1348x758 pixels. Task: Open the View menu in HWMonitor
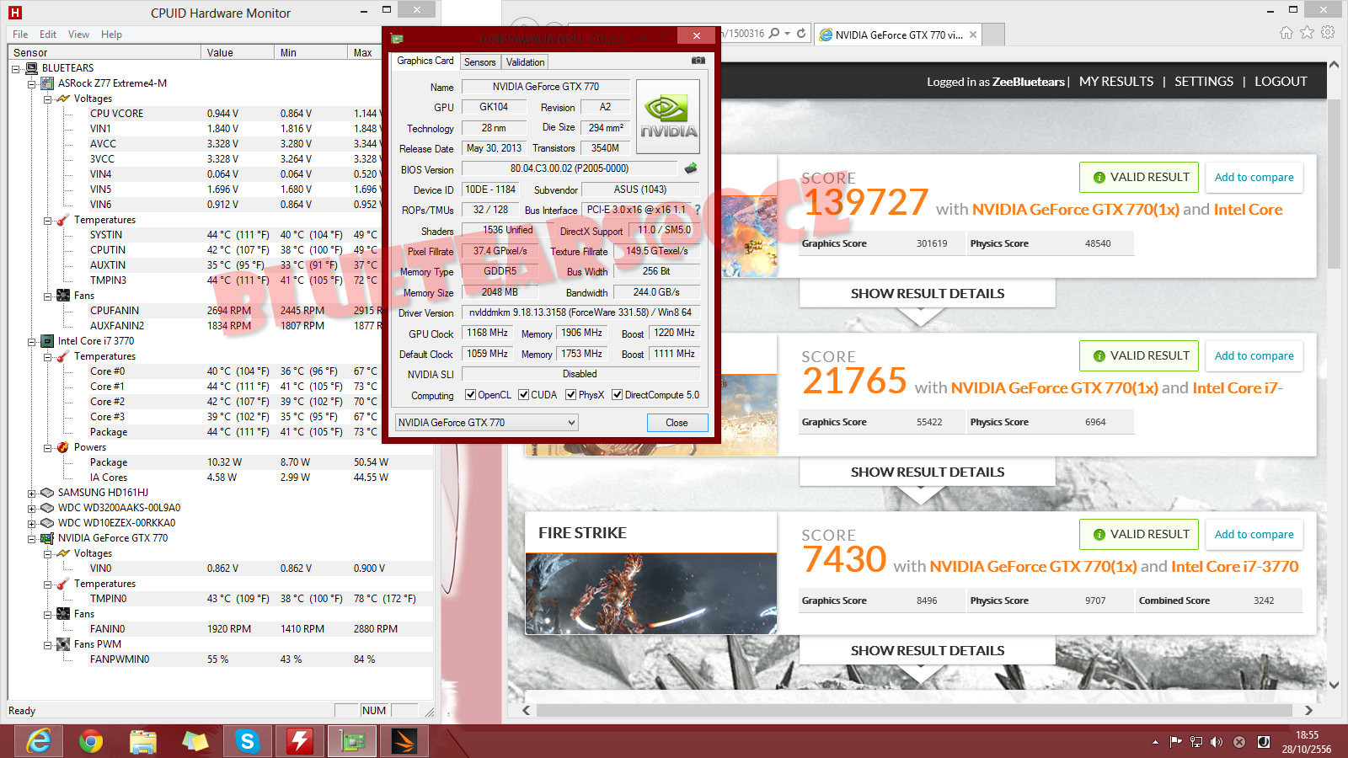(78, 35)
